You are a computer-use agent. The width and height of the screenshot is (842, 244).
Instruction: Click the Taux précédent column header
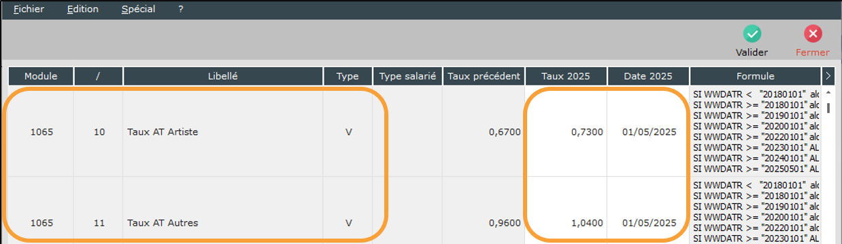pos(484,76)
